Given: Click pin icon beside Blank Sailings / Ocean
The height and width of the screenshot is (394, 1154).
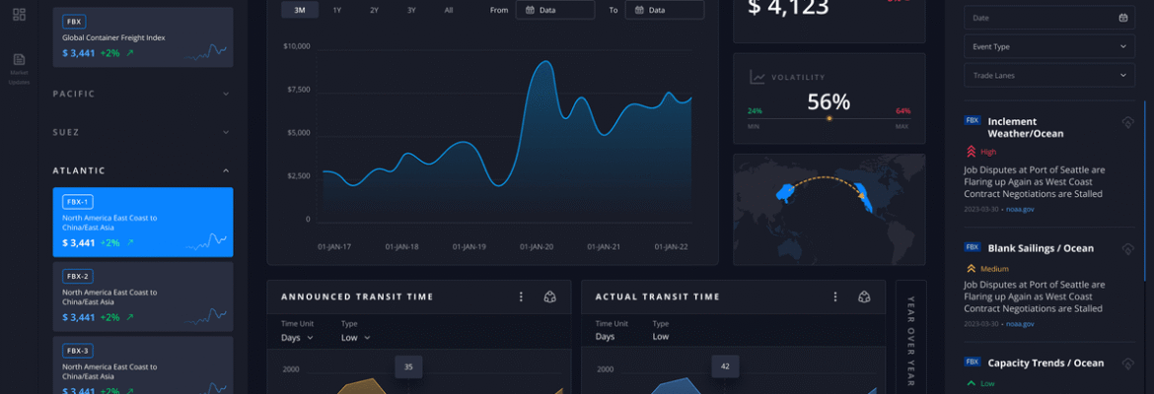Looking at the screenshot, I should pos(1126,249).
